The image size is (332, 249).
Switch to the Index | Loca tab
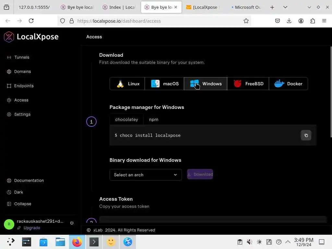click(x=119, y=7)
